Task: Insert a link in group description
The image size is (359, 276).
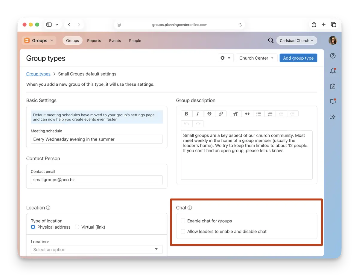Action: point(221,114)
